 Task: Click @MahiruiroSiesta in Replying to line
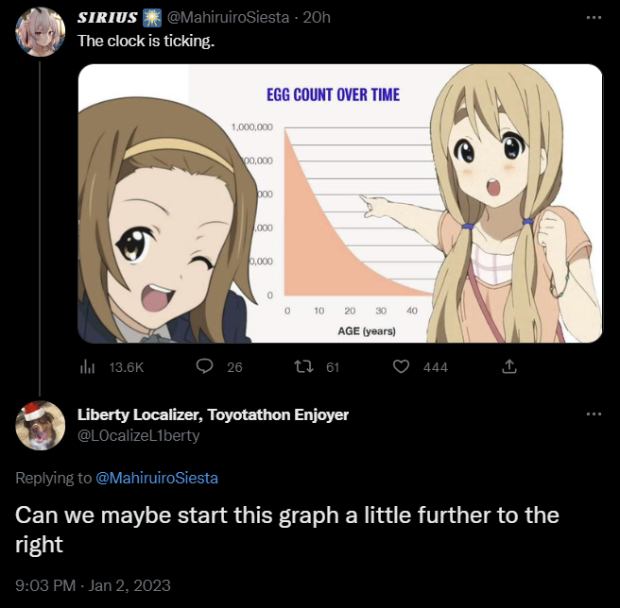[157, 478]
